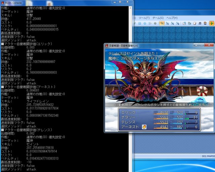Click battle log line テレンスはセイントを唱えた！
This screenshot has width=215, height=172.
coord(133,54)
